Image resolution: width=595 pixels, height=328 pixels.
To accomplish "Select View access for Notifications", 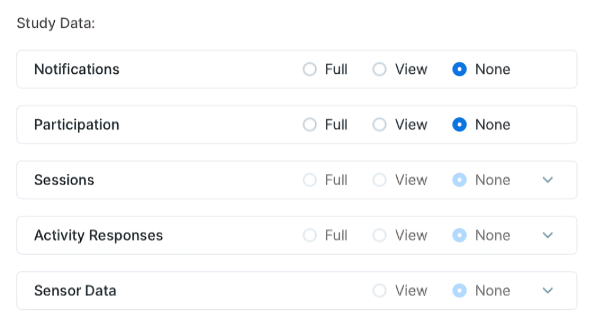I will pos(380,70).
